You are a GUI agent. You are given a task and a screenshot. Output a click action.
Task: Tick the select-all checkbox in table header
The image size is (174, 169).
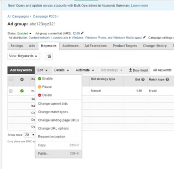[x=11, y=79]
